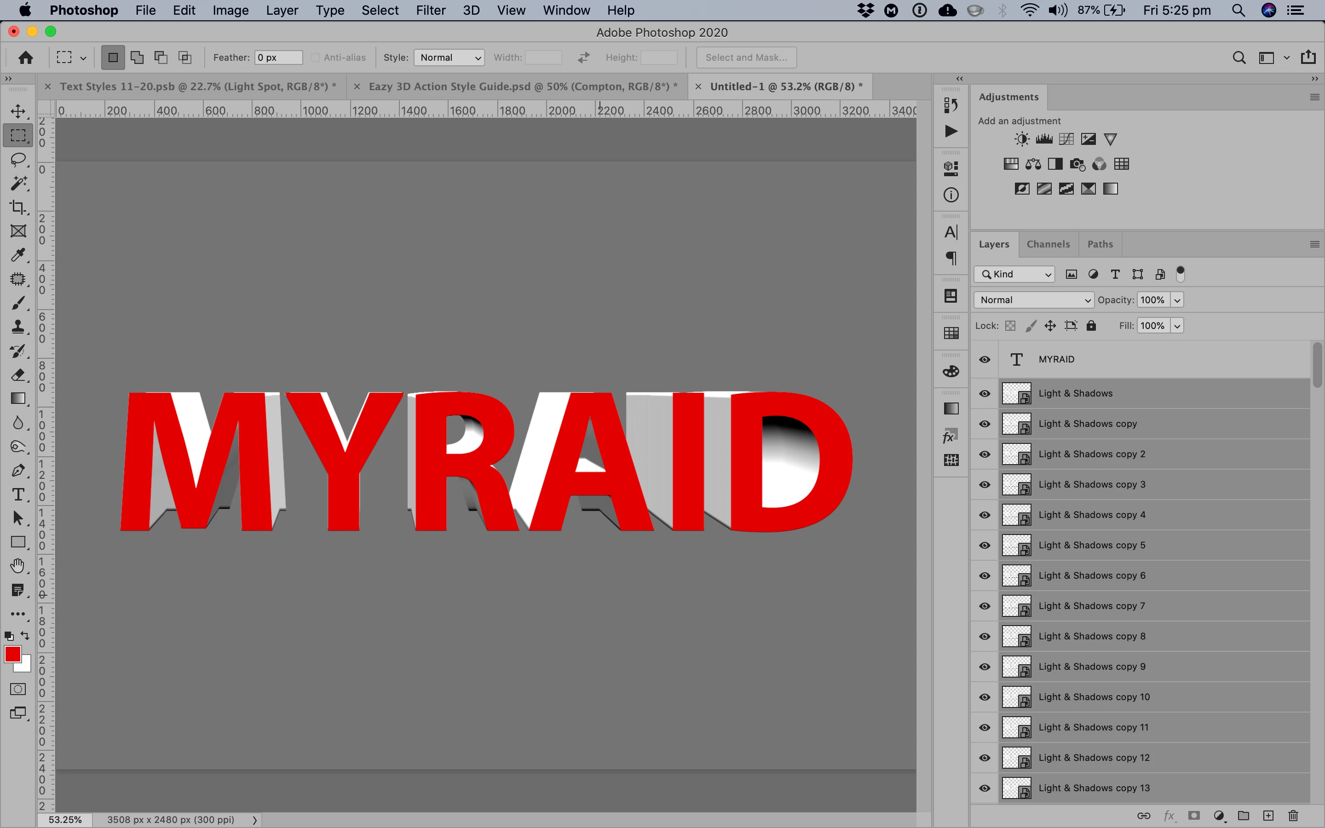The height and width of the screenshot is (828, 1325).
Task: Click the Curves adjustment icon
Action: pos(1066,139)
